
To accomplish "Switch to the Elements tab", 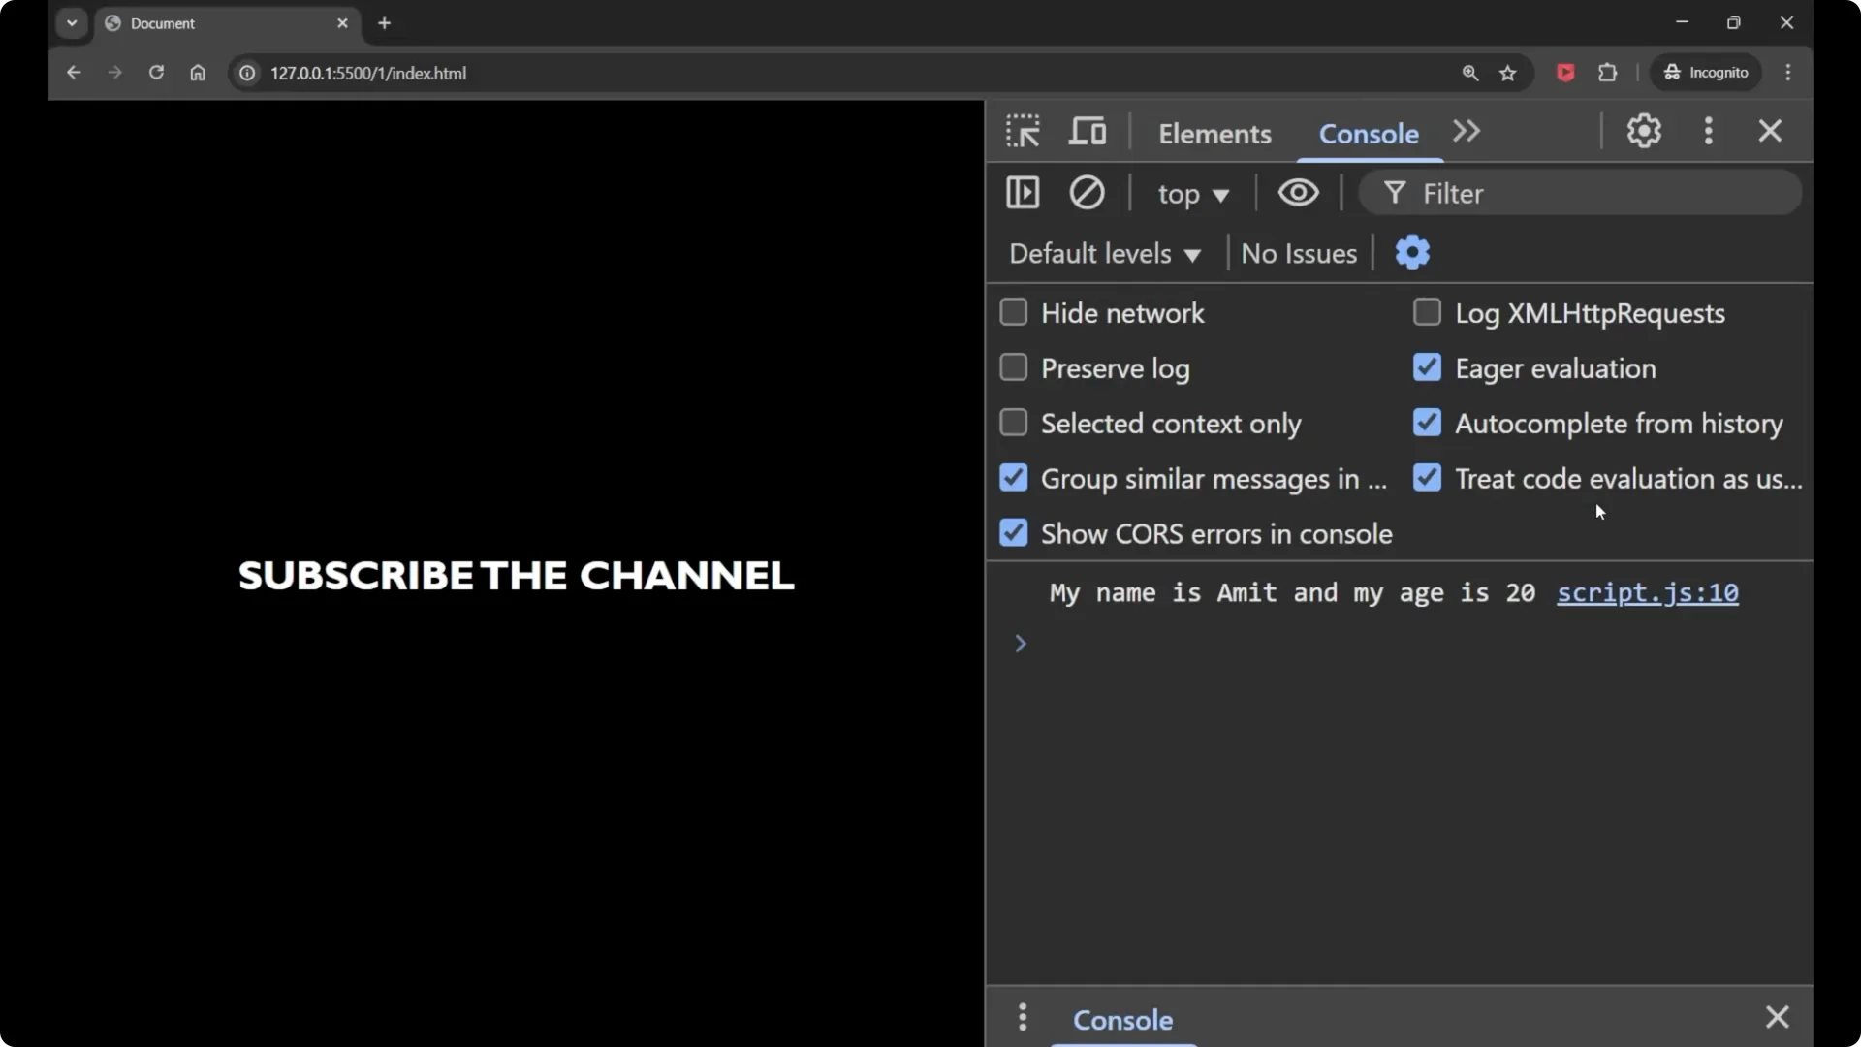I will 1214,134.
